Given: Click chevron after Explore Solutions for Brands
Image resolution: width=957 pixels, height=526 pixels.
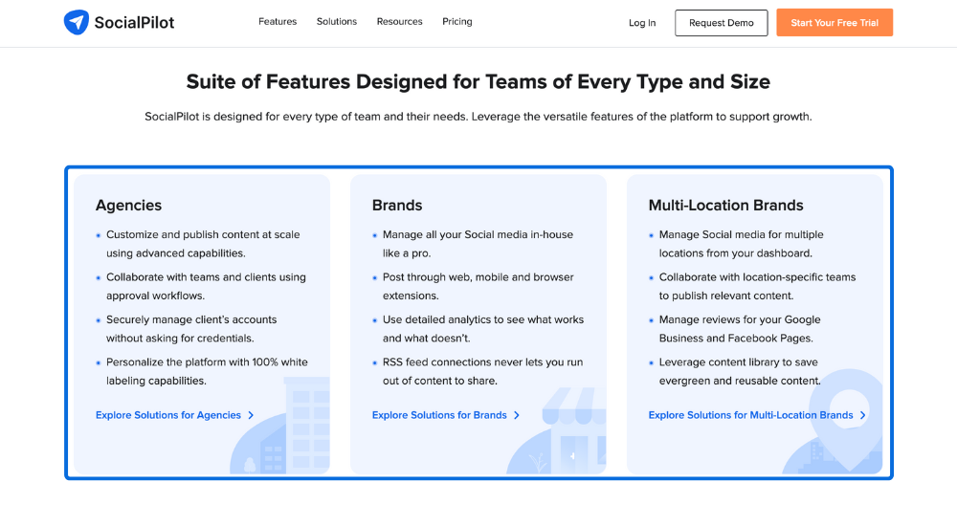Looking at the screenshot, I should [x=517, y=415].
